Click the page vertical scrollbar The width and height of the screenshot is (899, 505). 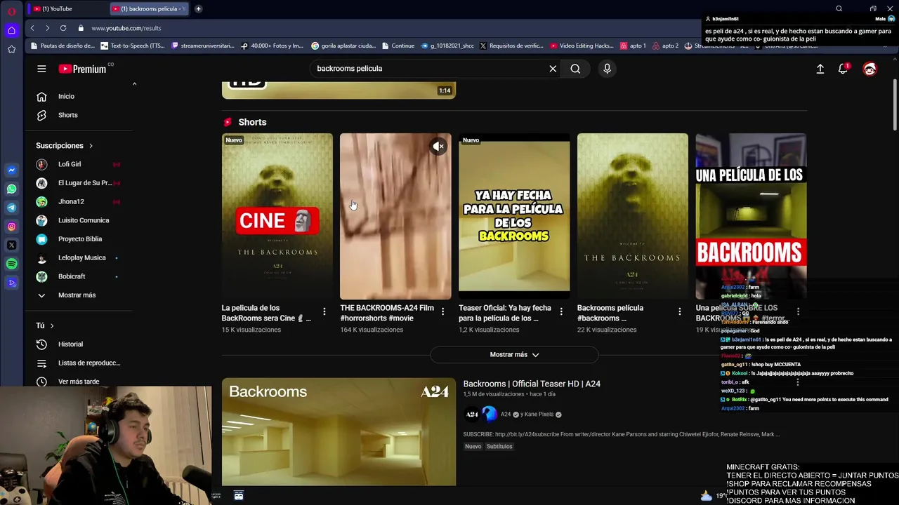pyautogui.click(x=895, y=105)
